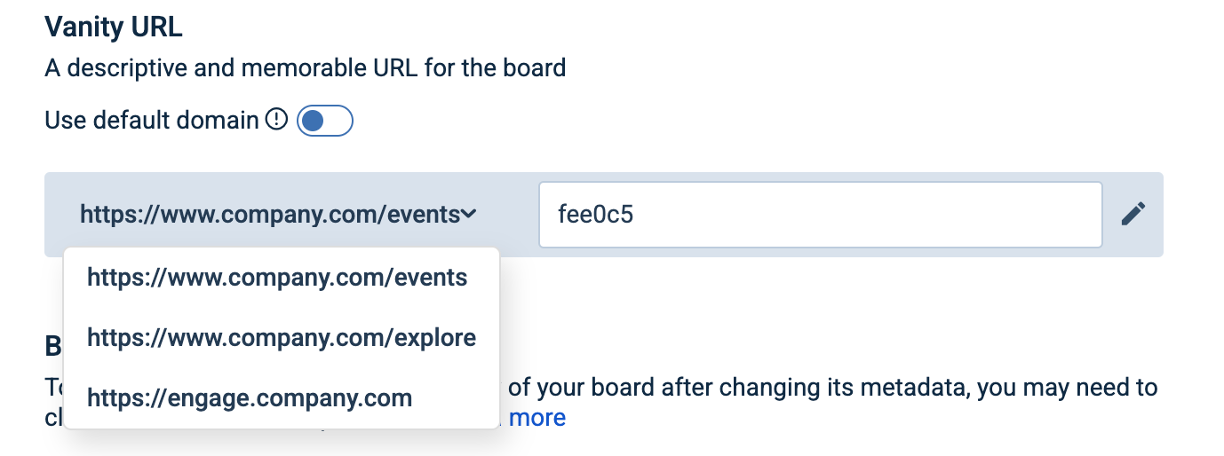
Task: Expand the domain dropdown chevron arrow
Action: click(470, 214)
